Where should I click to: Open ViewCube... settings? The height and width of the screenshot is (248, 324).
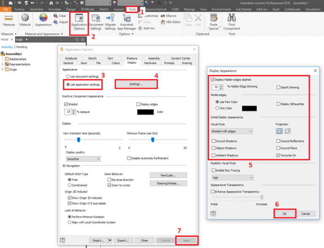[x=168, y=175]
